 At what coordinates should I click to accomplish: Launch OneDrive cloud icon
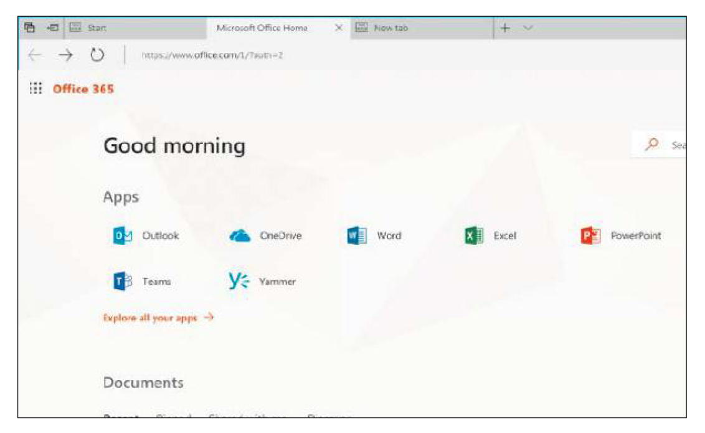pyautogui.click(x=240, y=236)
